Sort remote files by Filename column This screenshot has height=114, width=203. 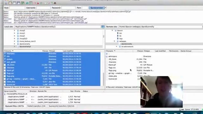point(119,51)
